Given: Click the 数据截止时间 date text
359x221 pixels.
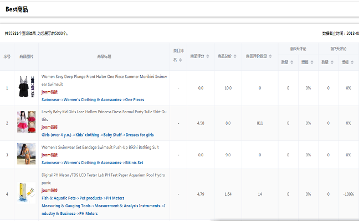Looking at the screenshot, I should point(341,34).
